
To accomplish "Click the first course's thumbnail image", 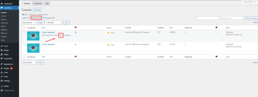I will [x=33, y=36].
